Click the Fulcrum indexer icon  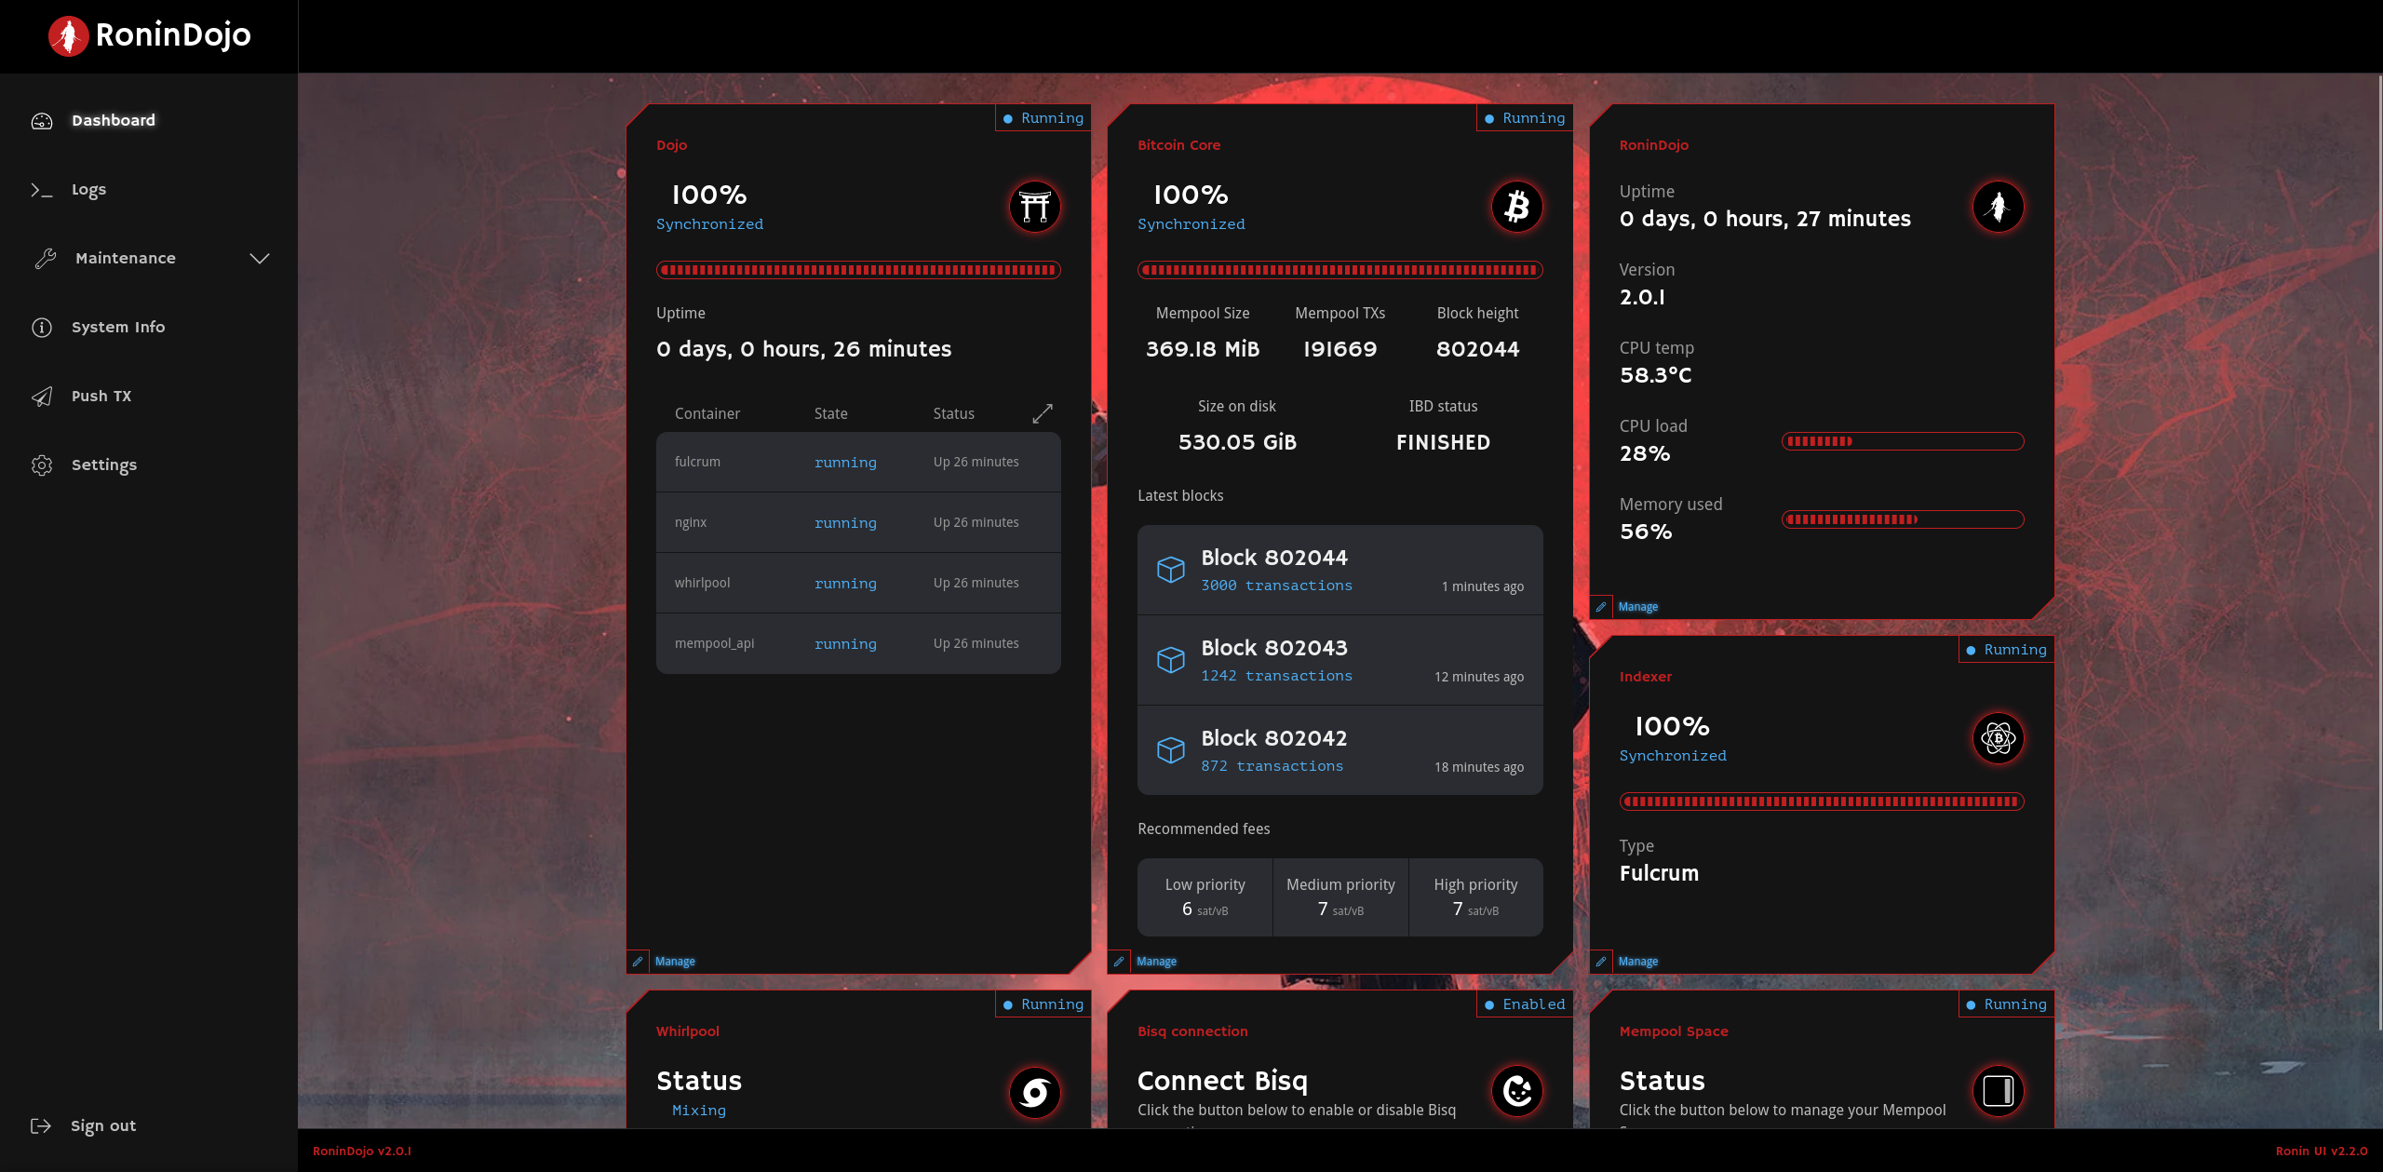click(x=1996, y=735)
